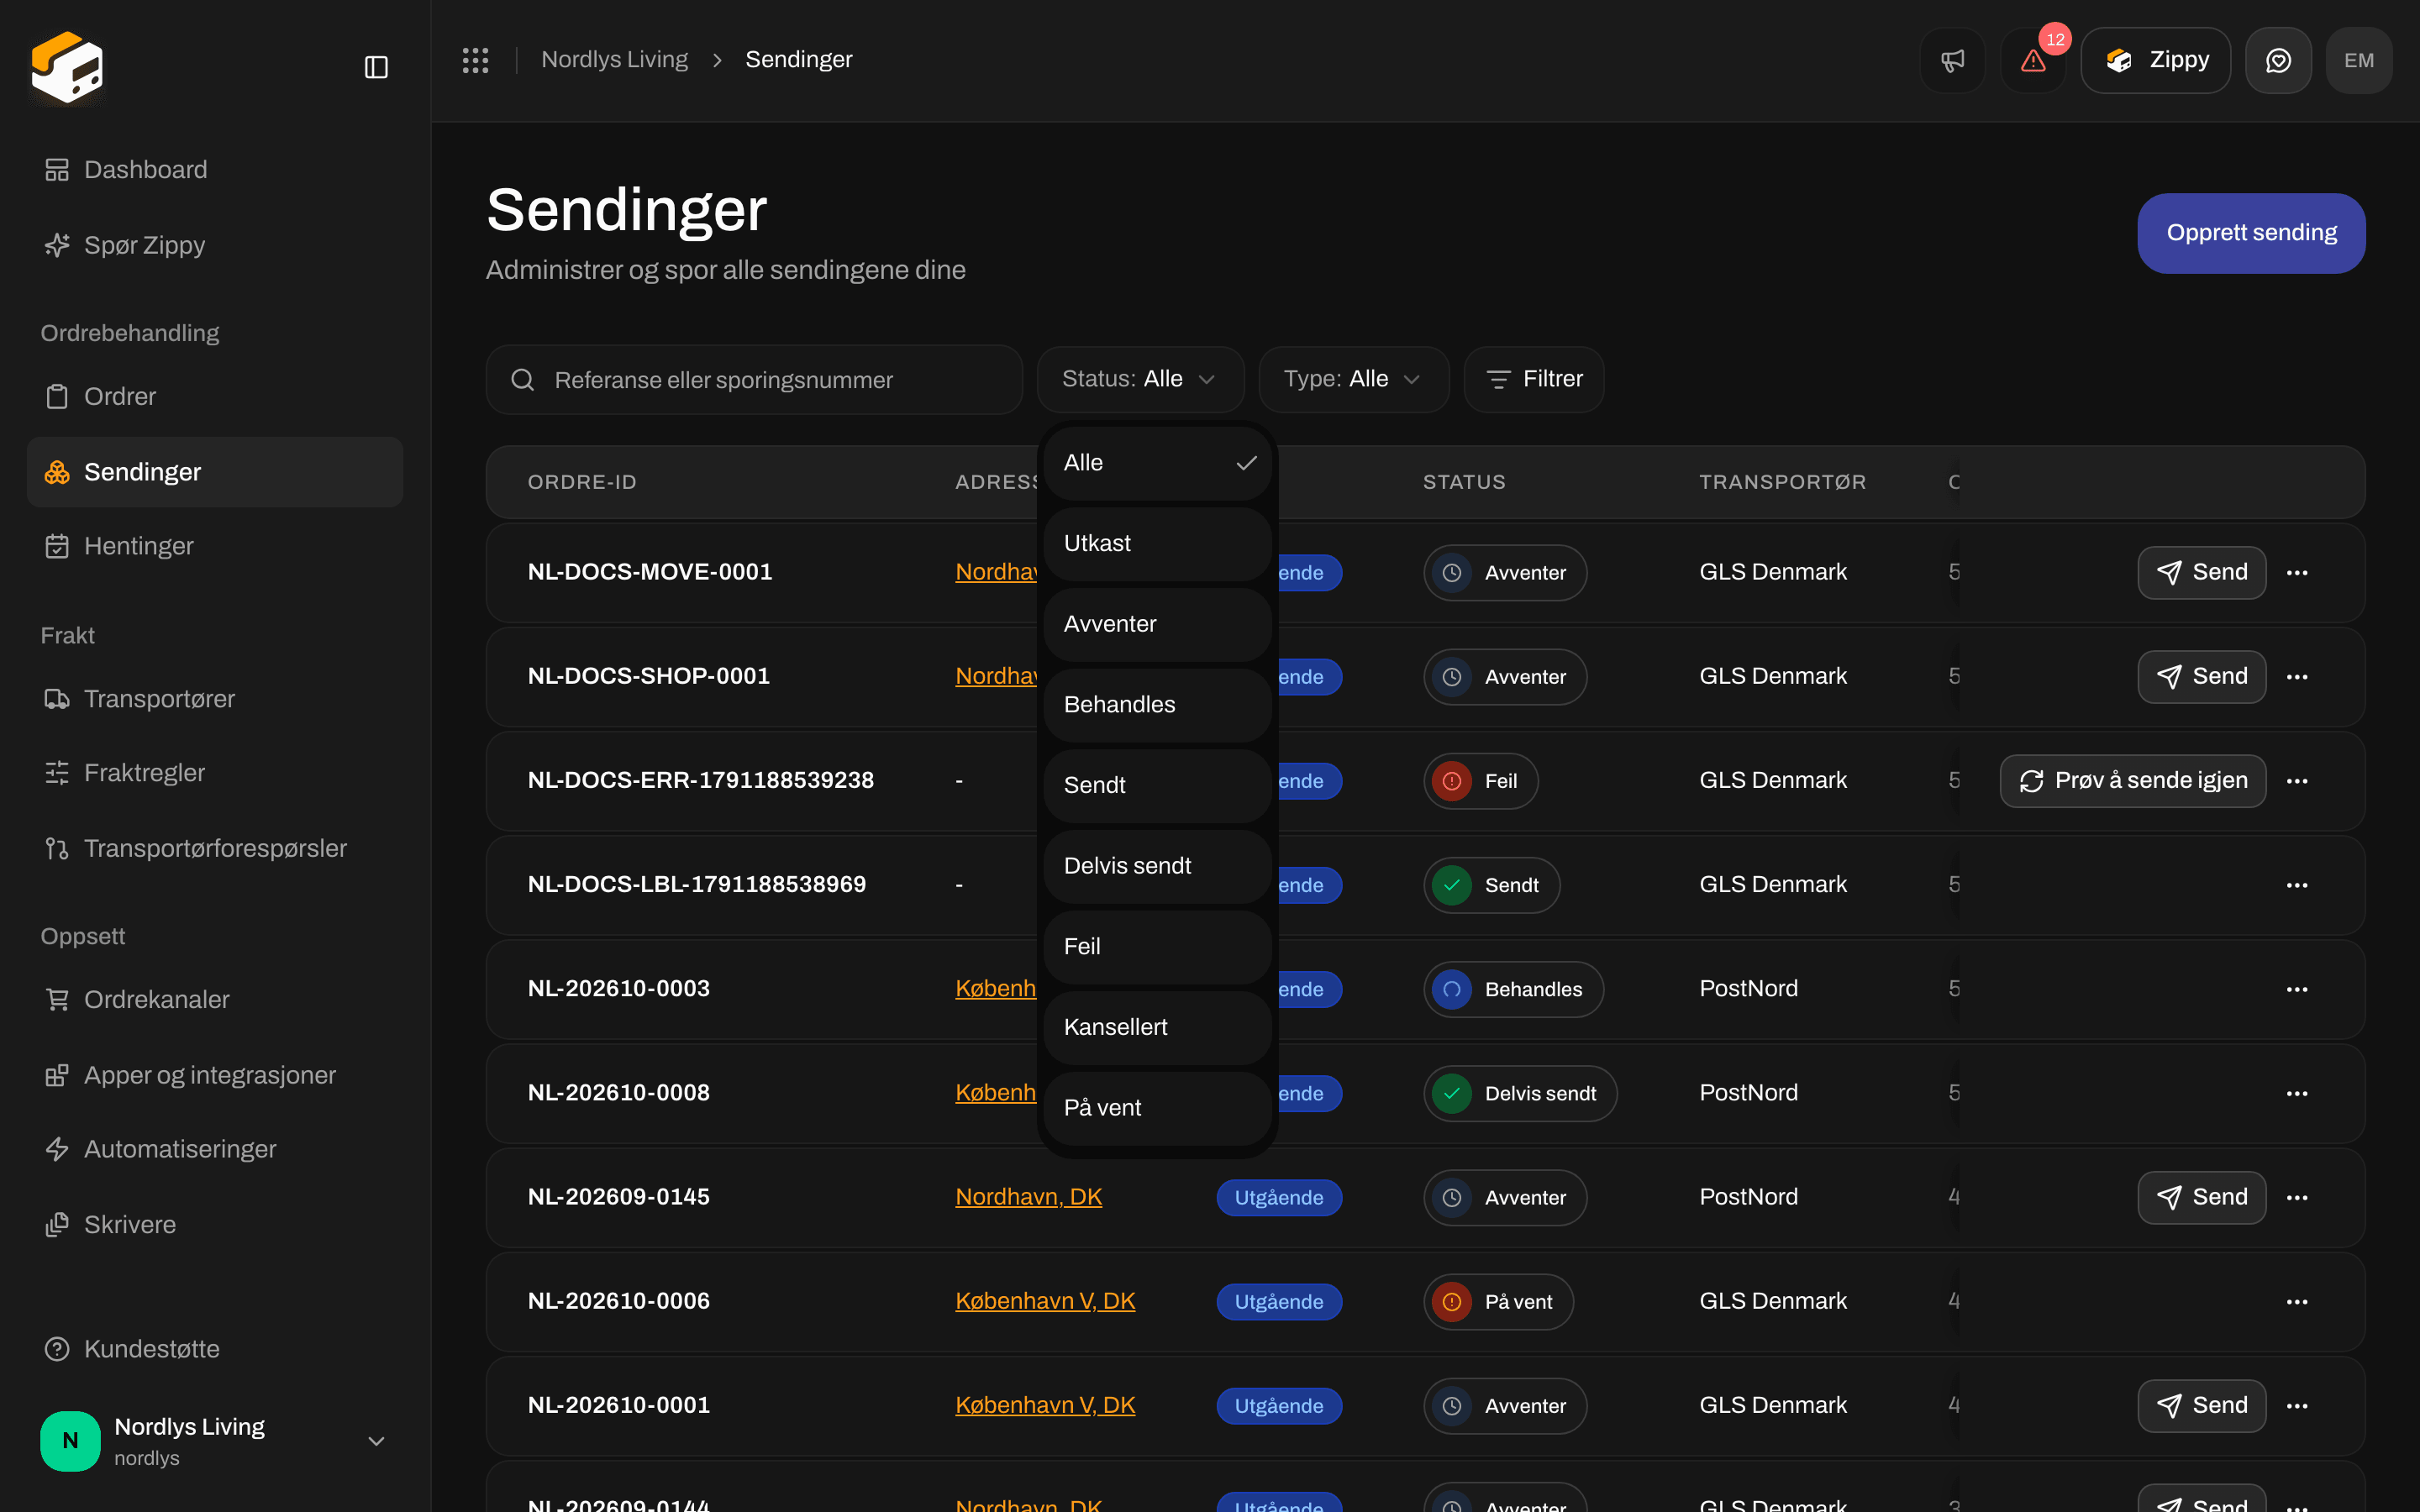The image size is (2420, 1512).
Task: Open more options for NL-DOCS-LBL-1791188538969
Action: tap(2297, 885)
